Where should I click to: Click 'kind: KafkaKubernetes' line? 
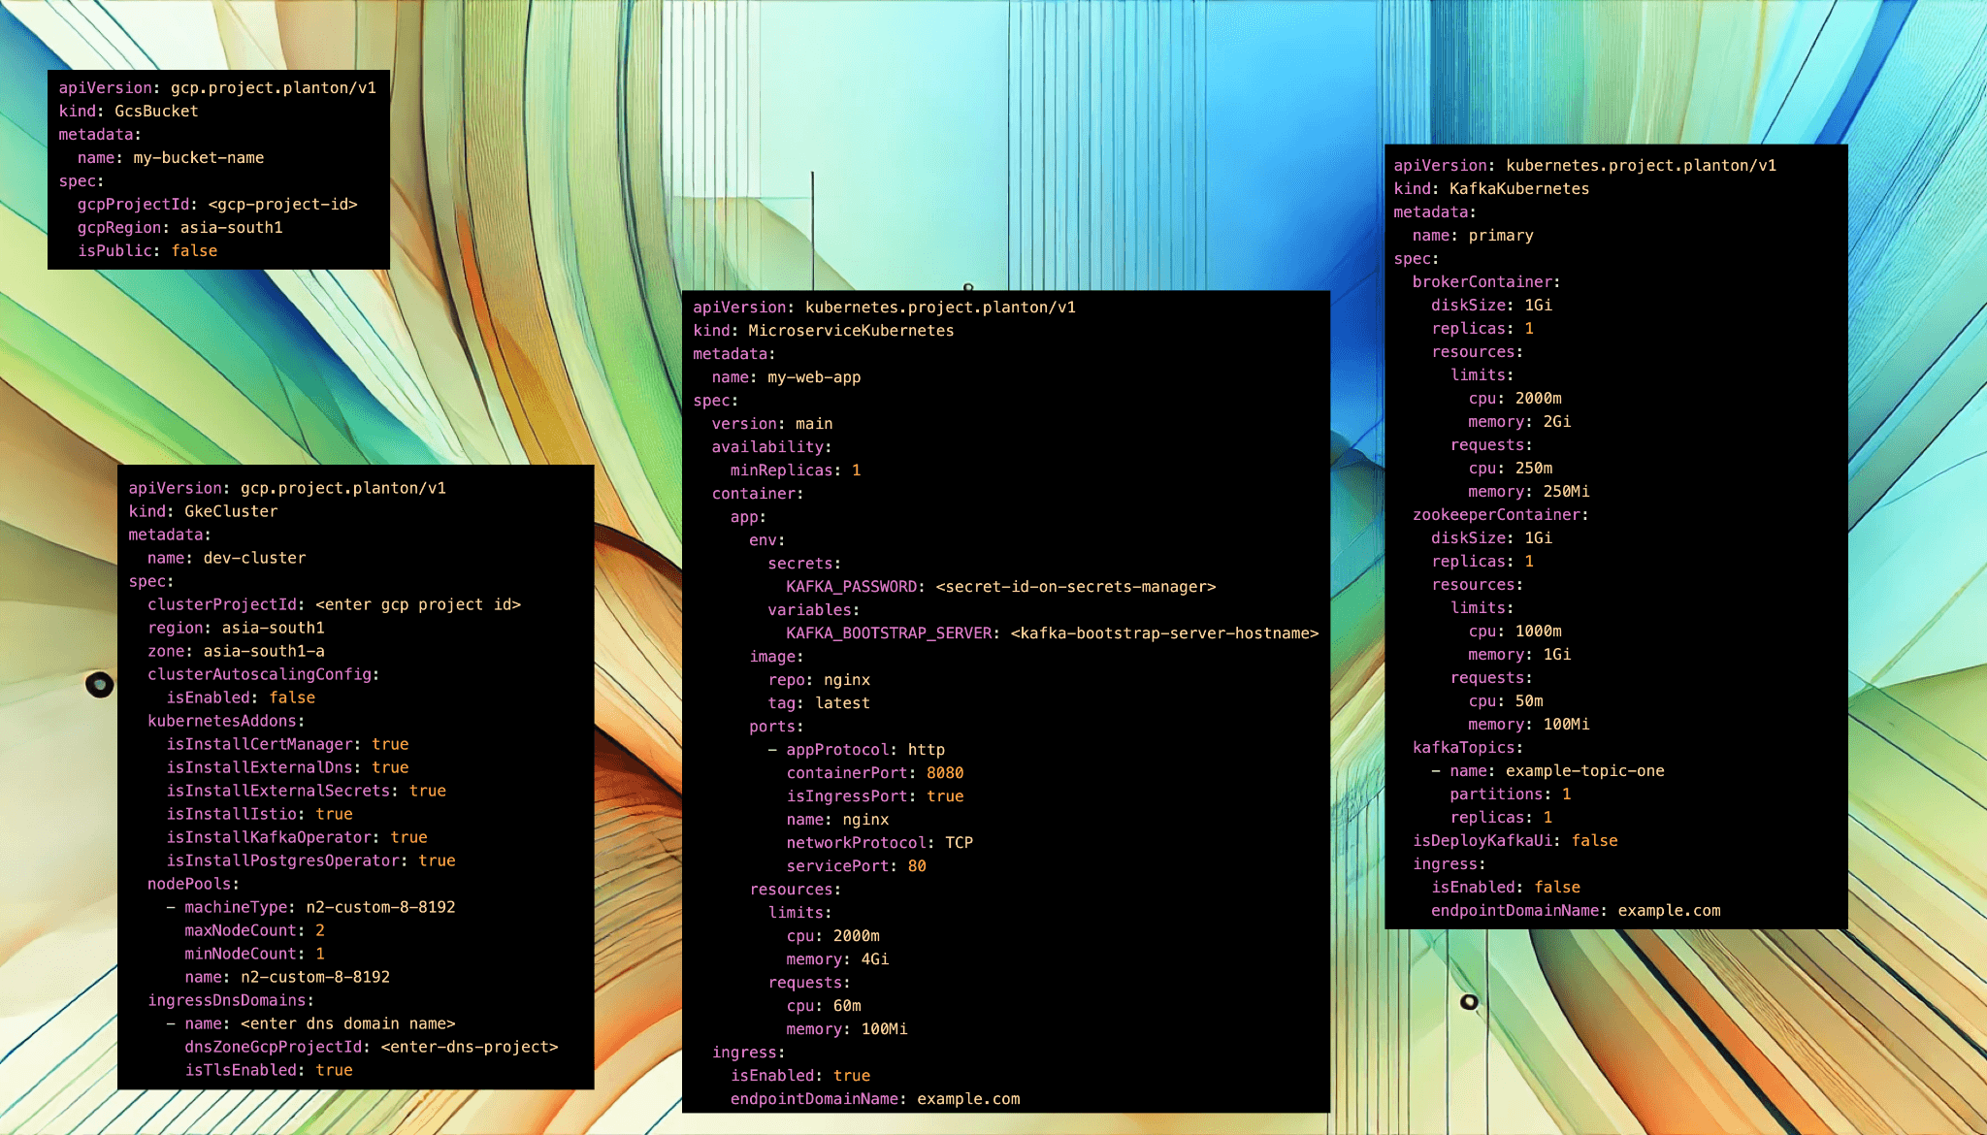(x=1491, y=189)
